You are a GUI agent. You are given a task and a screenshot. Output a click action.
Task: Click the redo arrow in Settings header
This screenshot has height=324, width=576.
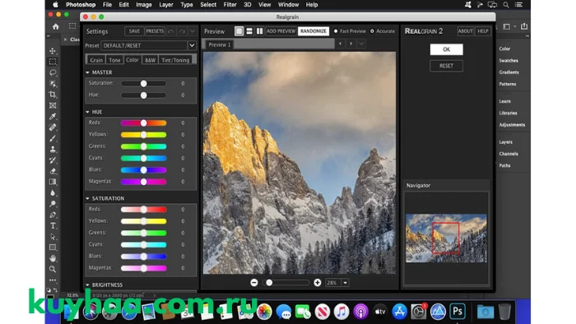tap(182, 31)
